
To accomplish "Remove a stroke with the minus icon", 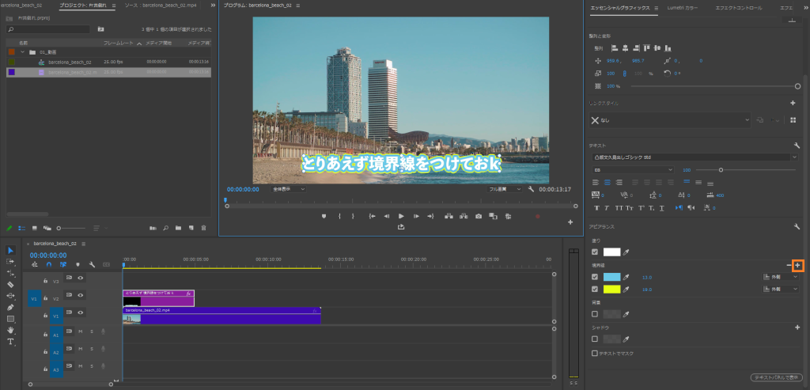I will point(789,265).
